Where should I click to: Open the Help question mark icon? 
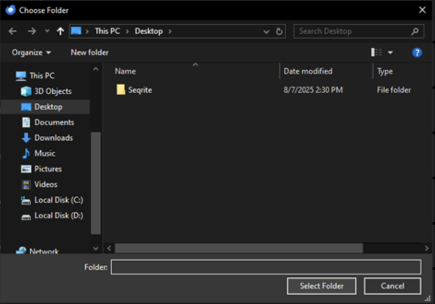pyautogui.click(x=417, y=53)
